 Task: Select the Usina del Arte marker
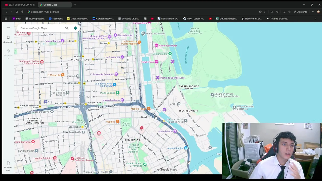175,131
